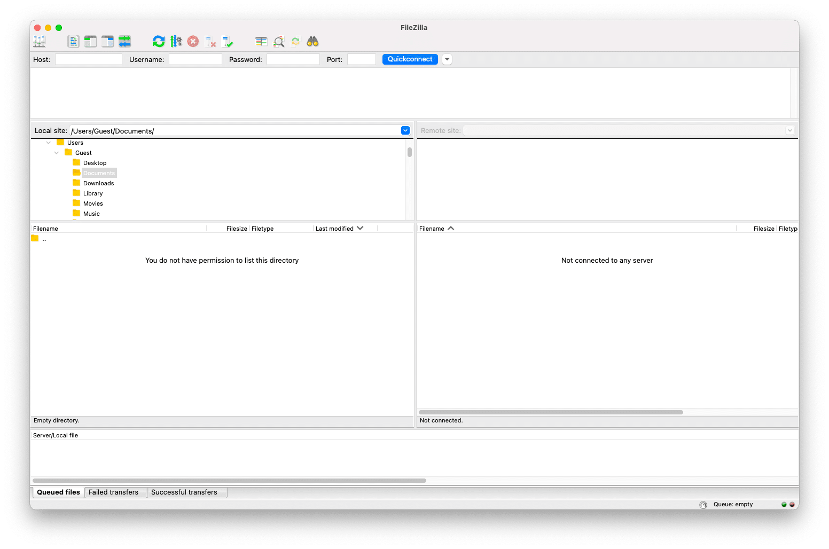The width and height of the screenshot is (829, 549).
Task: Refresh the file and folder lists
Action: tap(159, 41)
